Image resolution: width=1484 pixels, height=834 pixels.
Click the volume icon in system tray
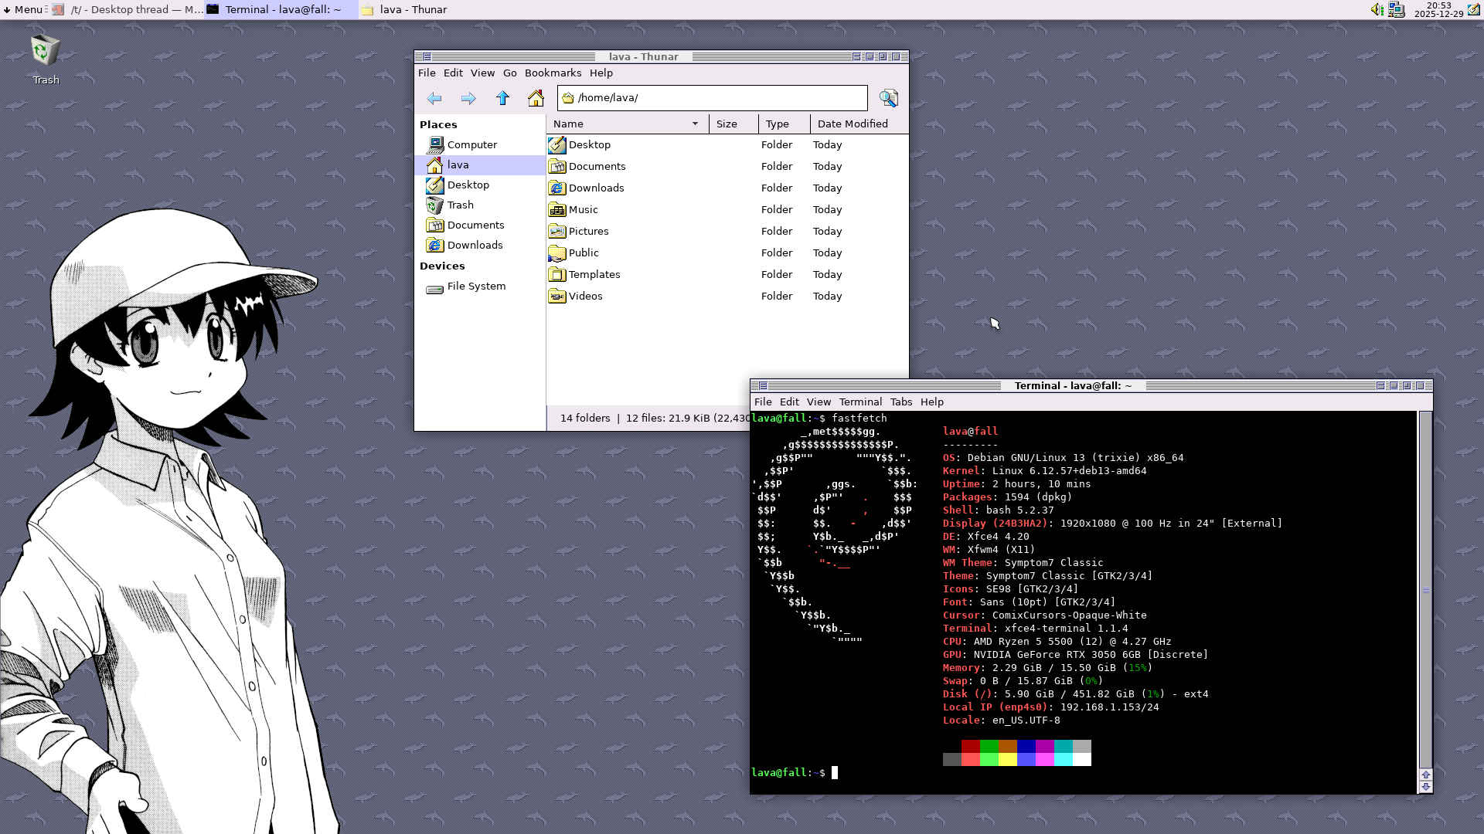(1377, 9)
